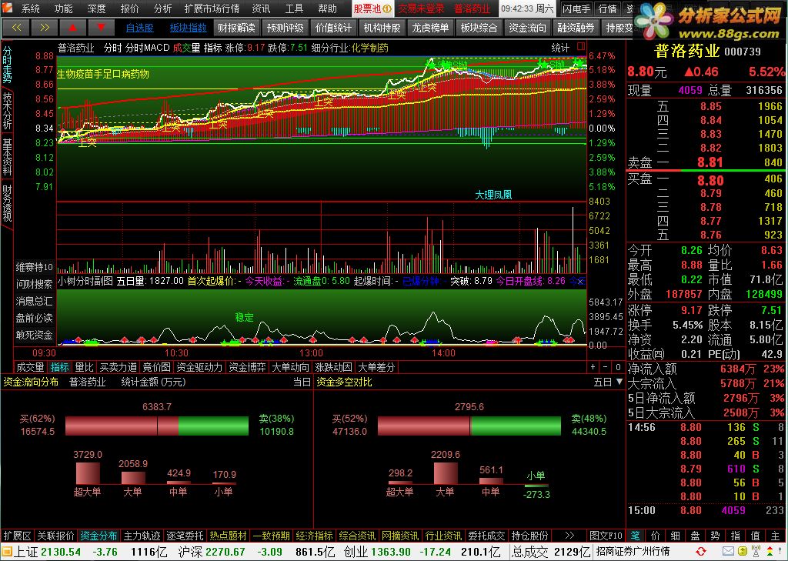Open the 扩展市场行情 menu
This screenshot has width=788, height=561.
pyautogui.click(x=212, y=8)
